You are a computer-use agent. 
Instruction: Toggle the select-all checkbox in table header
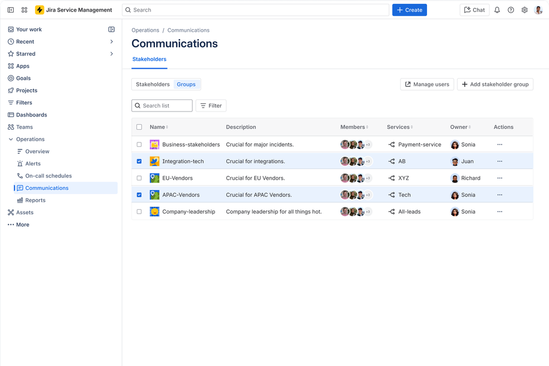pos(139,127)
